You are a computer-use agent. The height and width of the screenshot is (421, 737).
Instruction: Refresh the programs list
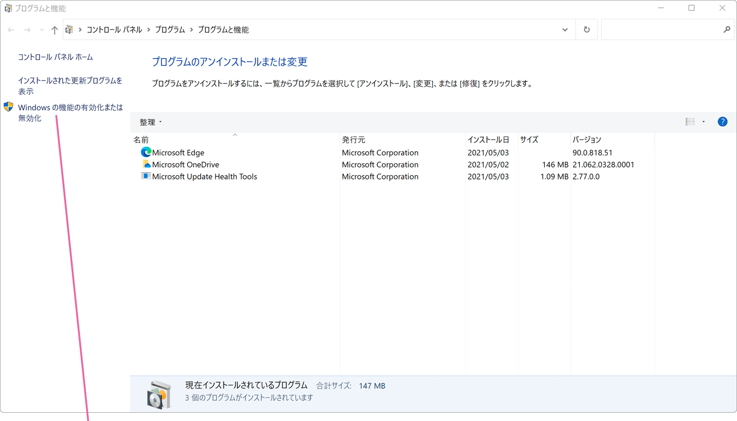[x=586, y=30]
